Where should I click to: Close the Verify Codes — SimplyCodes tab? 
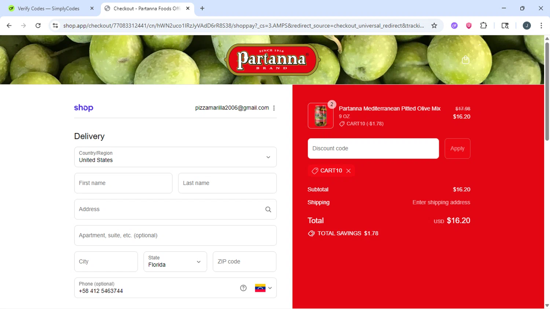pyautogui.click(x=92, y=8)
